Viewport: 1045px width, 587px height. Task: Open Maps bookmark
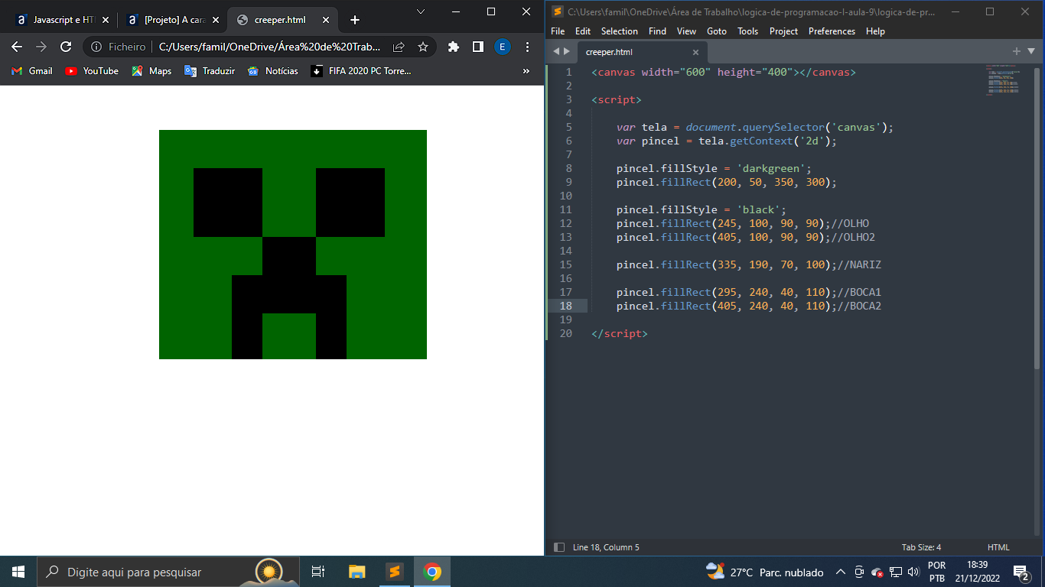[x=151, y=71]
